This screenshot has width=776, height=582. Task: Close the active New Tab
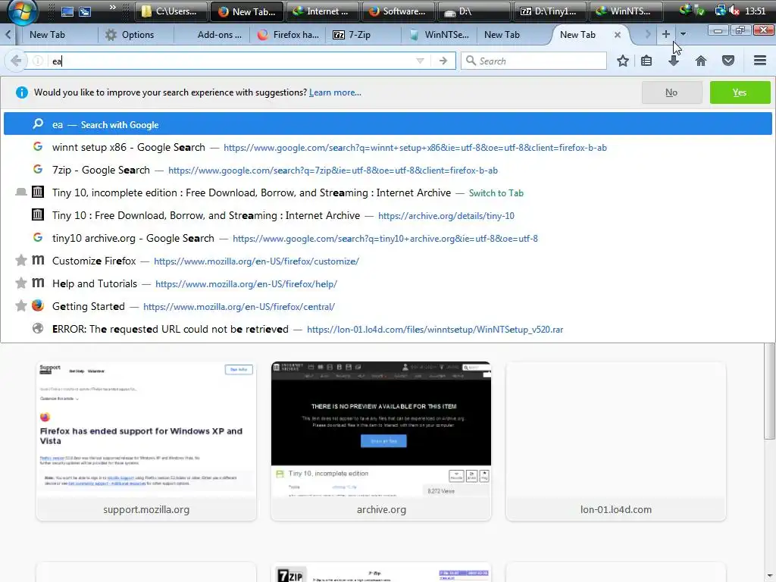tap(617, 35)
